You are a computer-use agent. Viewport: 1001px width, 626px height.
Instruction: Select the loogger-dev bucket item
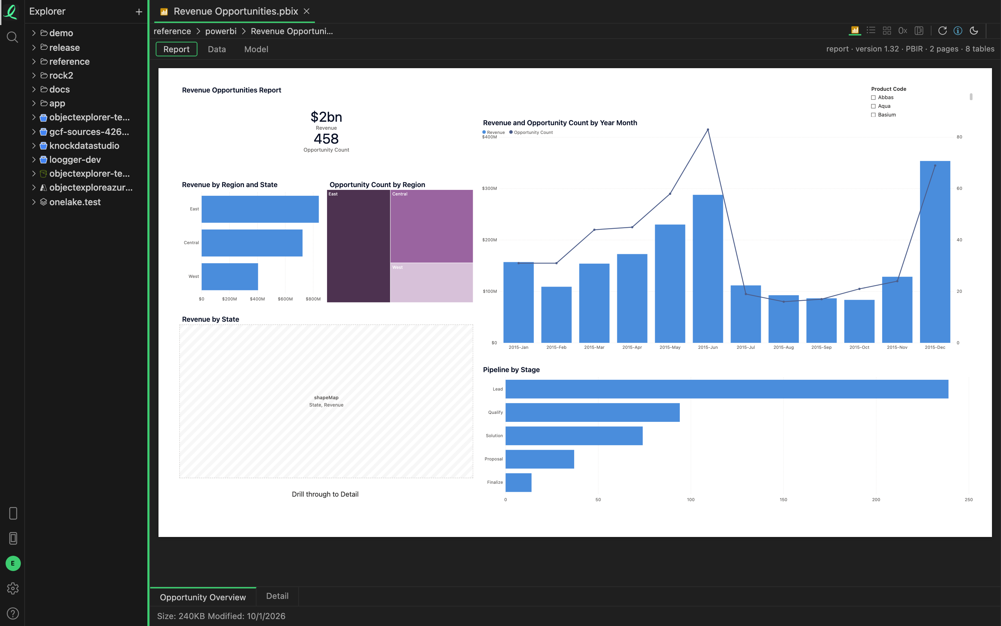[x=74, y=160]
